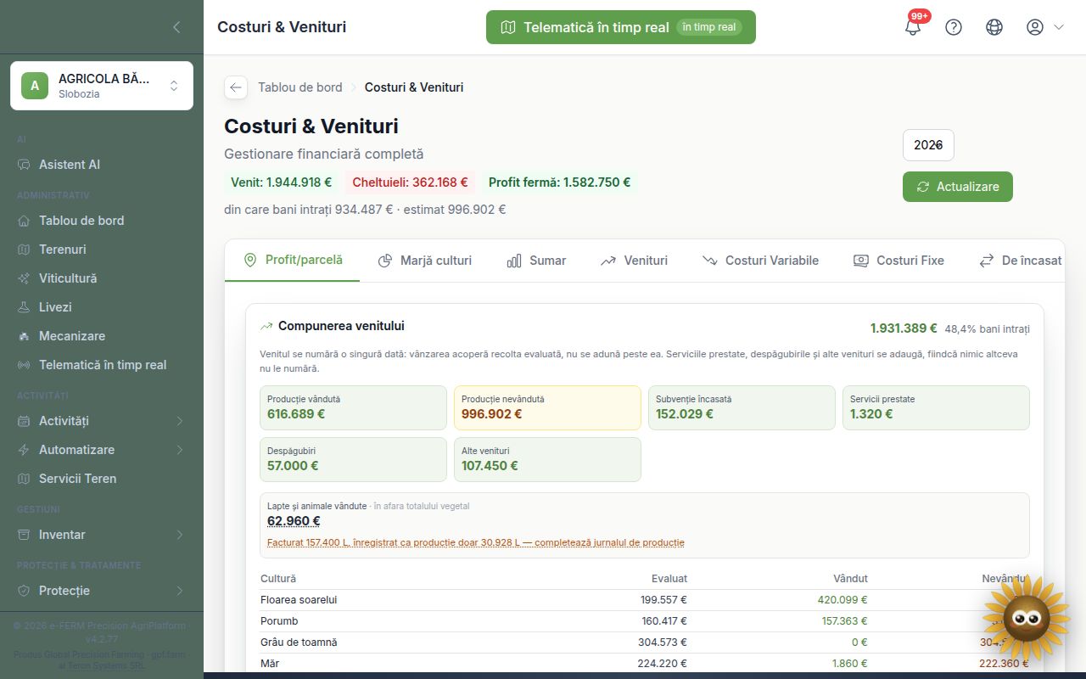The width and height of the screenshot is (1086, 679).
Task: Expand the Inventar submenu
Action: pos(102,535)
